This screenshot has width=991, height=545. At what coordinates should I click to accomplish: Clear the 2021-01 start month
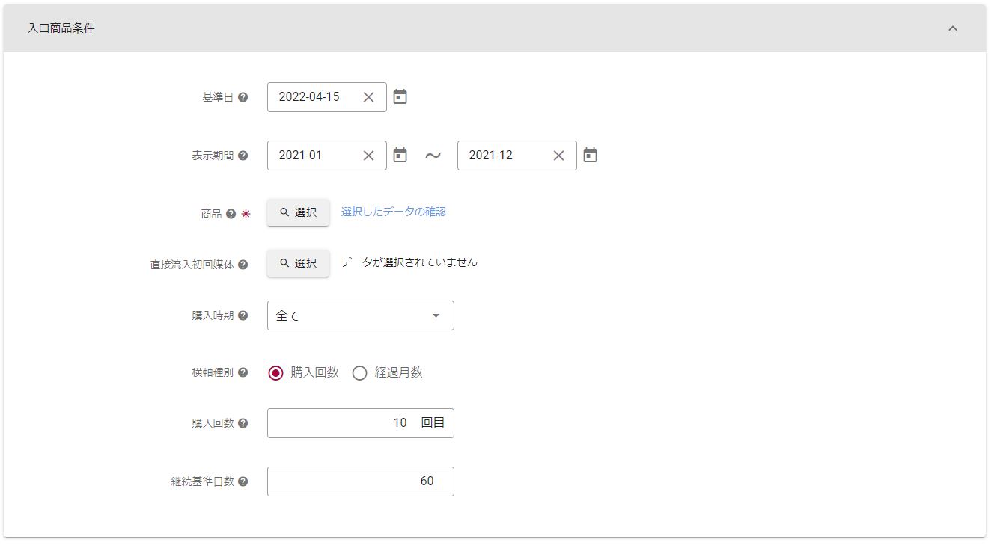(368, 156)
